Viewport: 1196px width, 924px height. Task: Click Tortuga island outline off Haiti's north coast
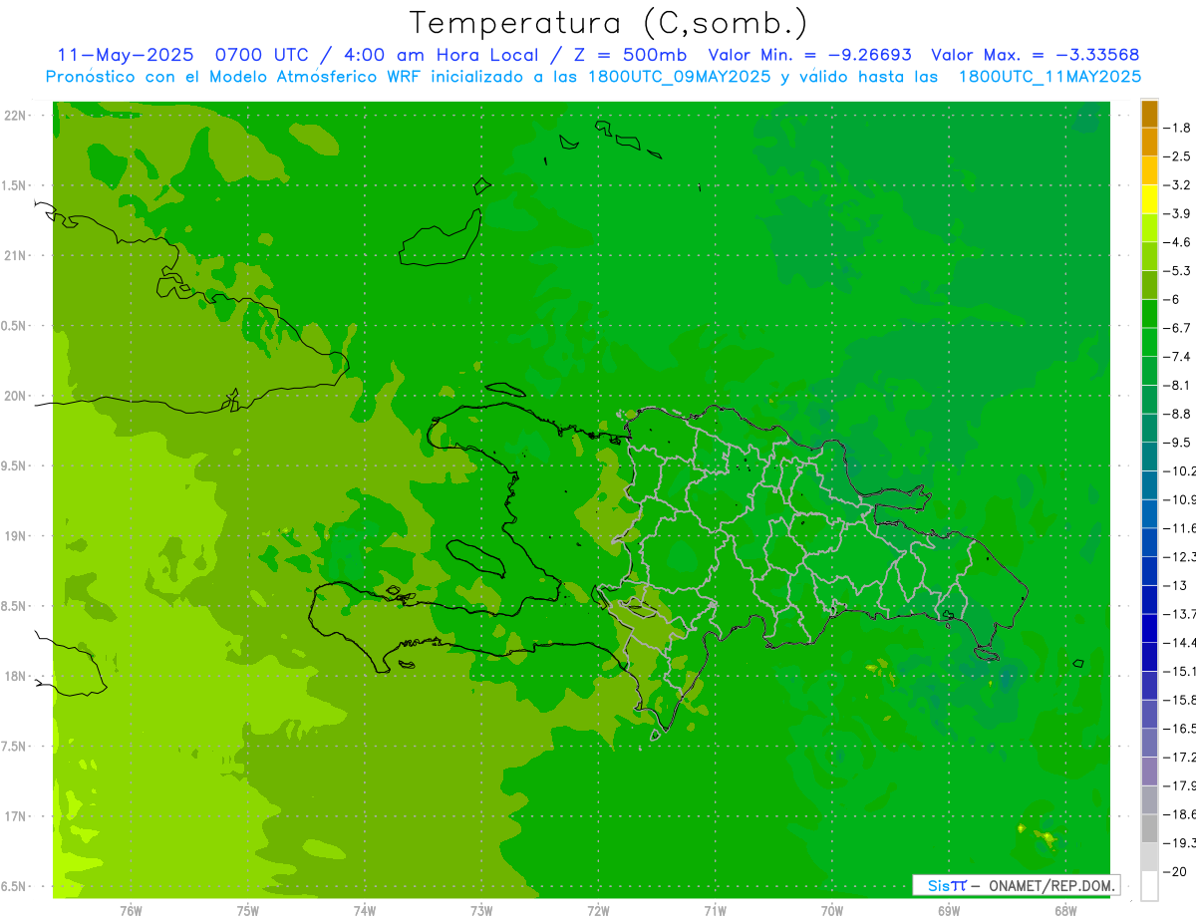505,389
